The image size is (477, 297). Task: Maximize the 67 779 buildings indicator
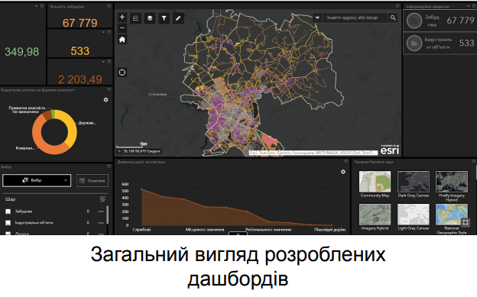[x=109, y=6]
